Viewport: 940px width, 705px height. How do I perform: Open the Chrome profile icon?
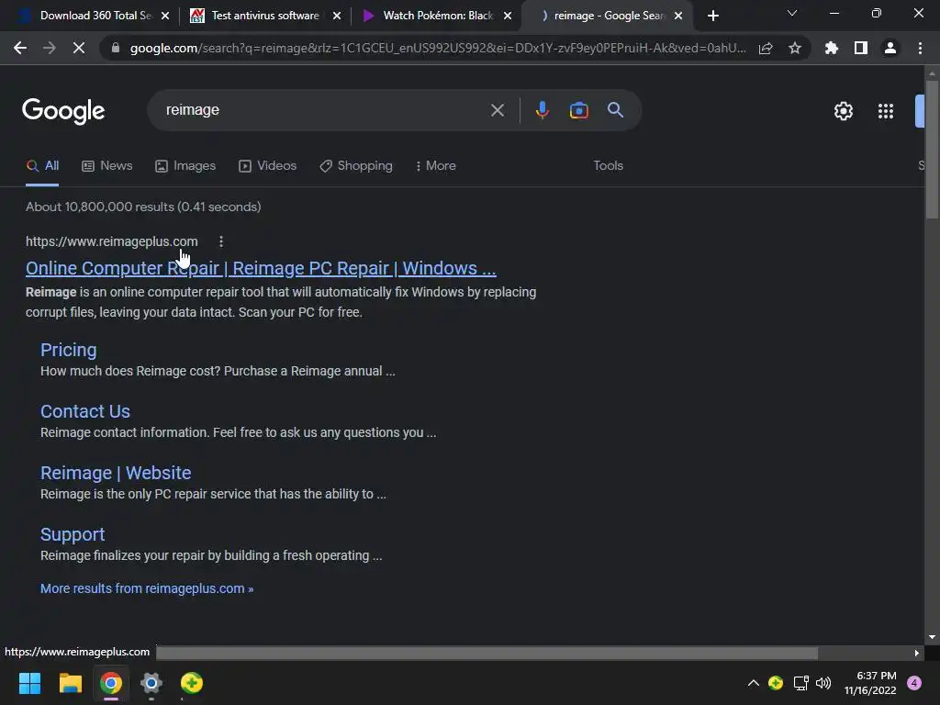click(890, 48)
